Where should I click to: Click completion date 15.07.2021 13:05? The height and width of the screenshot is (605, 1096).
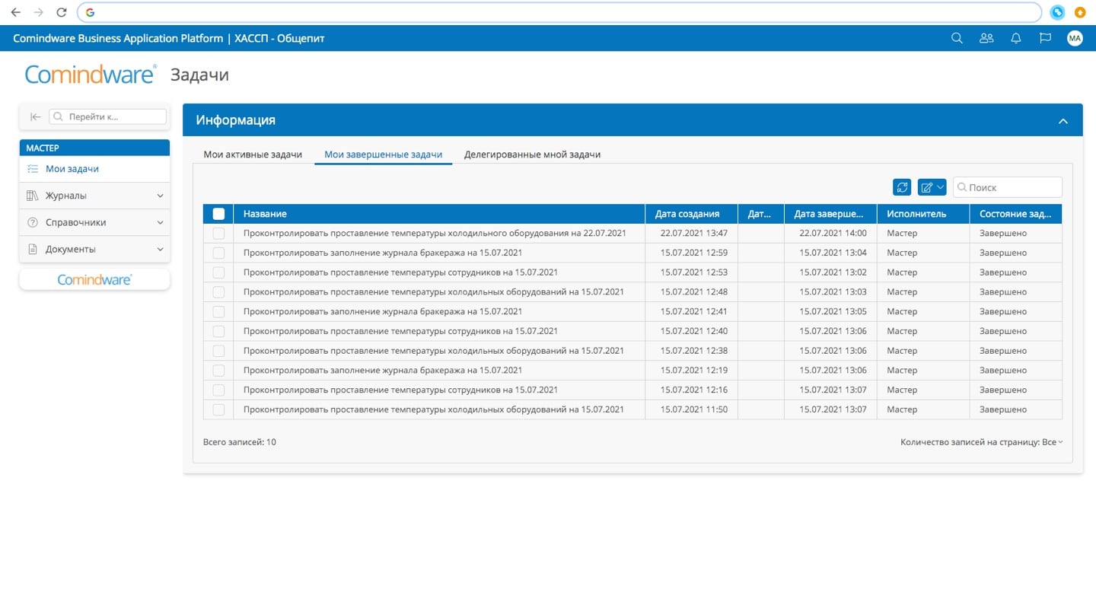pos(833,311)
